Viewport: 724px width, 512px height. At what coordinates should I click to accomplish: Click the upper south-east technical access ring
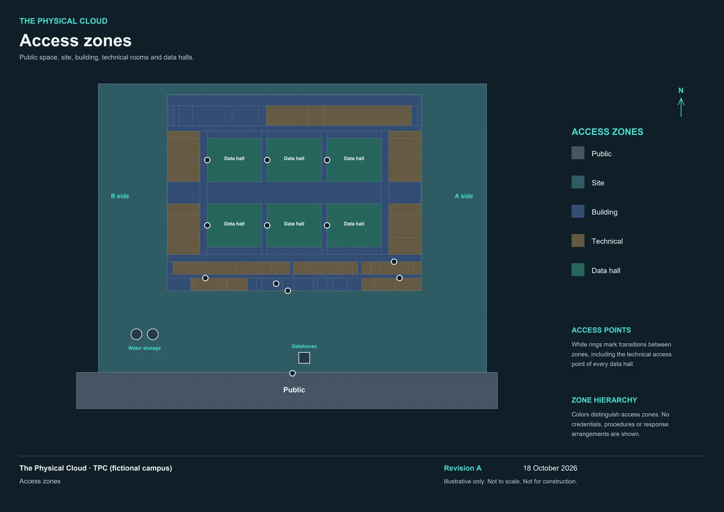tap(394, 262)
